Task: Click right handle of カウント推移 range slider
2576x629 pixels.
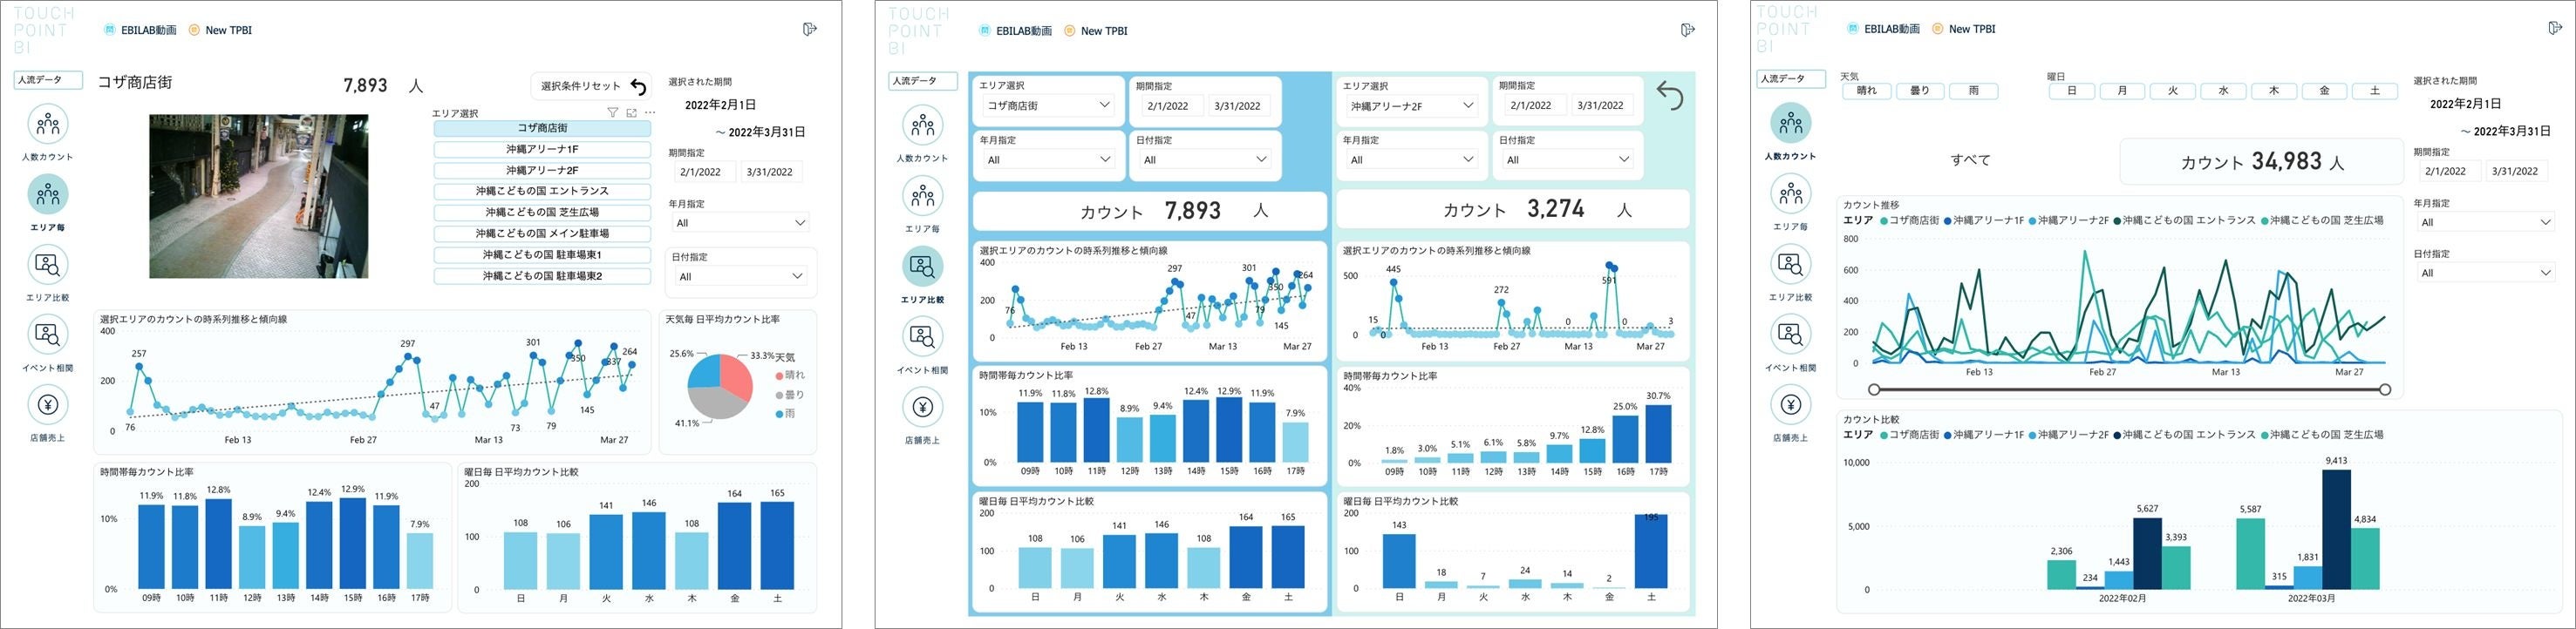Action: tap(2385, 389)
